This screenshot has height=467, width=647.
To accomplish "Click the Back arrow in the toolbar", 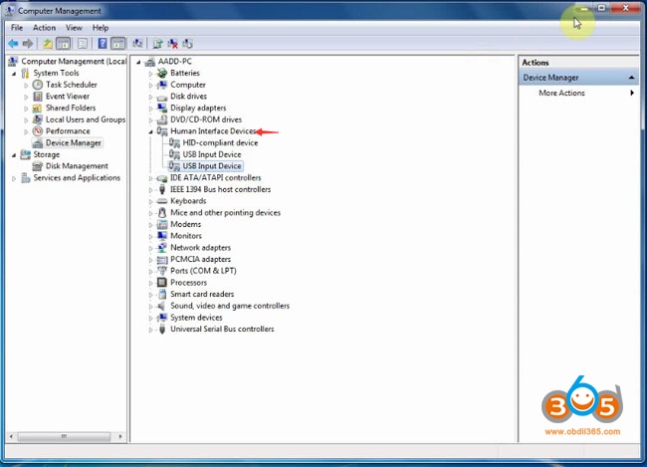I will tap(13, 44).
